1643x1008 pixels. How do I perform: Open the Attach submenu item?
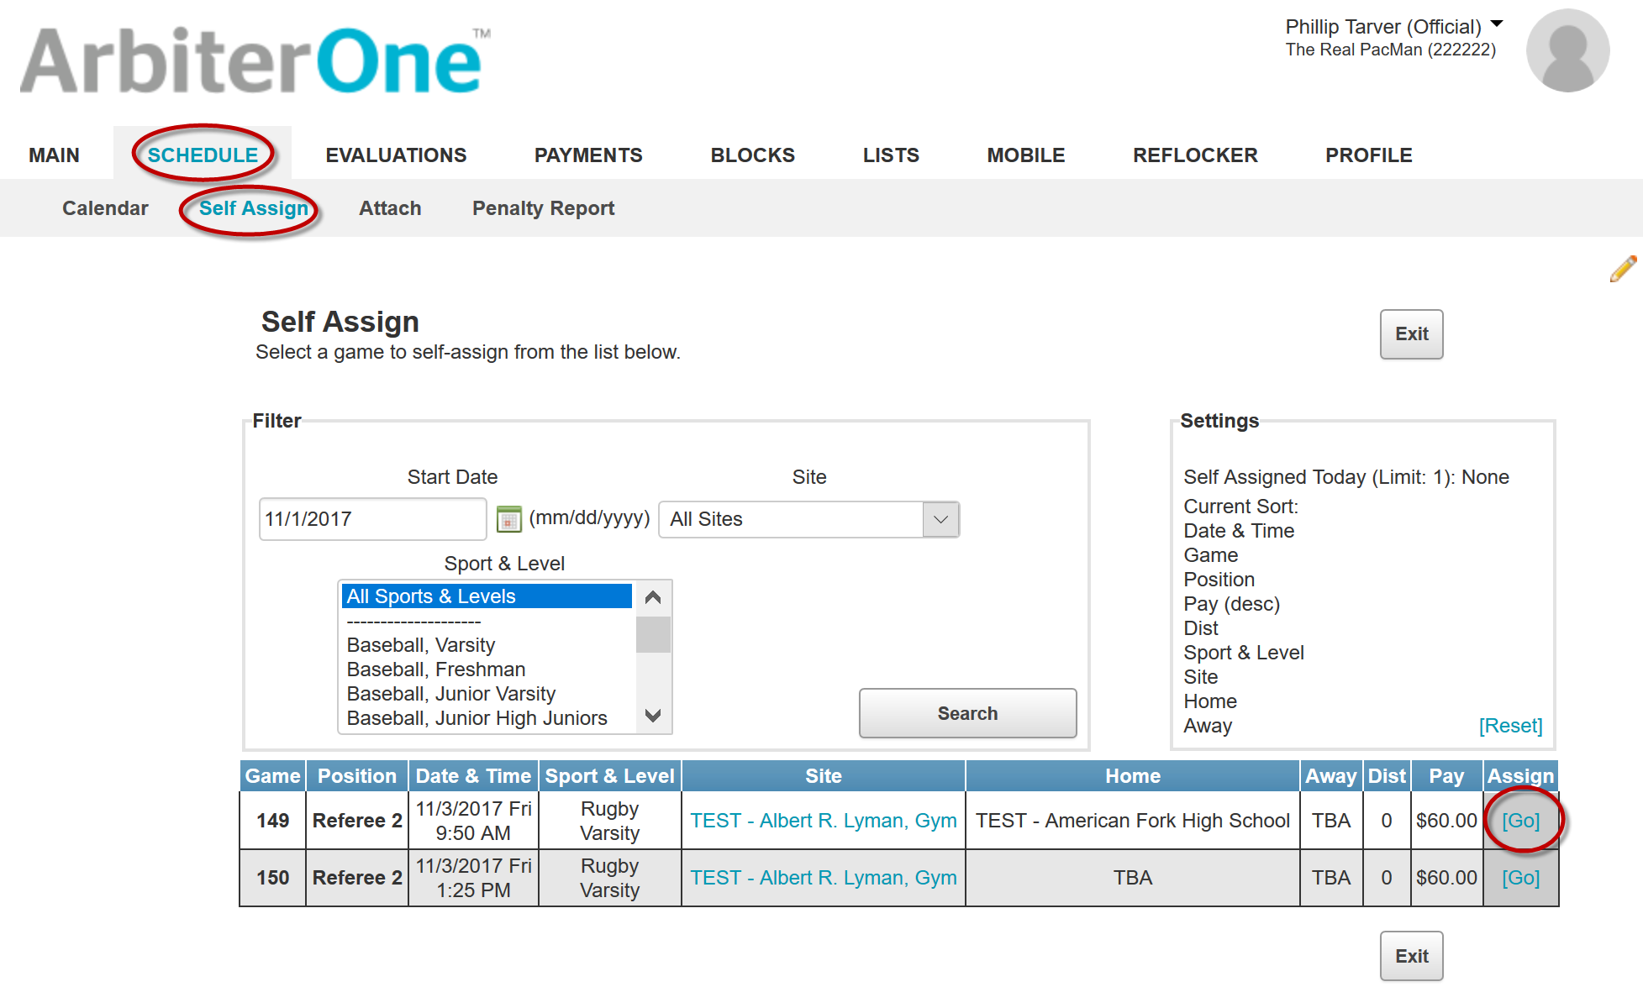(x=390, y=208)
